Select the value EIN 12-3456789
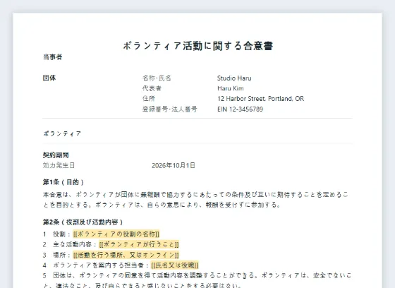Image resolution: width=395 pixels, height=288 pixels. 240,109
